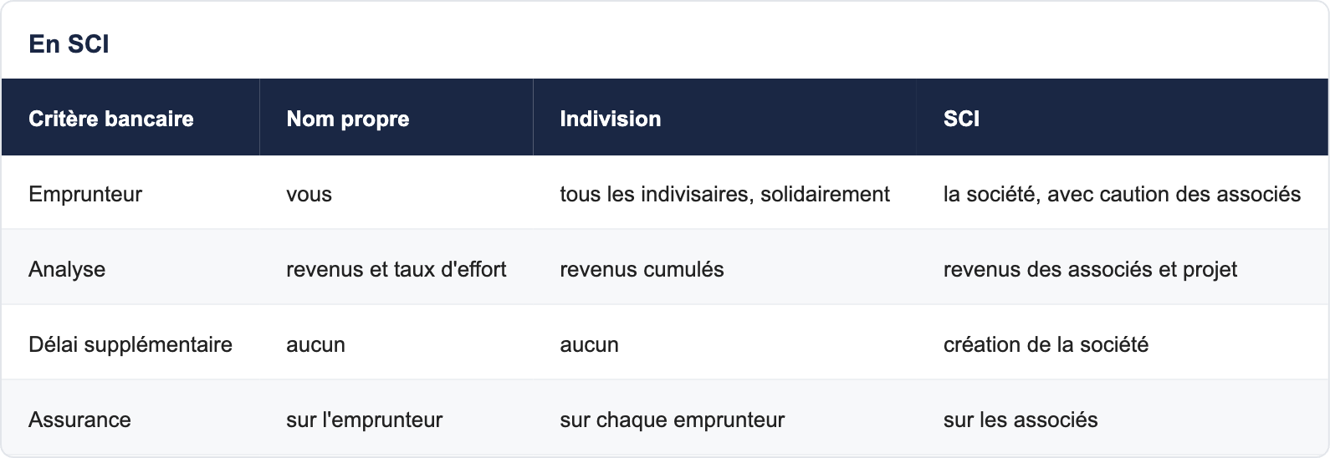The width and height of the screenshot is (1330, 458).
Task: Click the 'Emprunteur' row label
Action: [x=85, y=194]
